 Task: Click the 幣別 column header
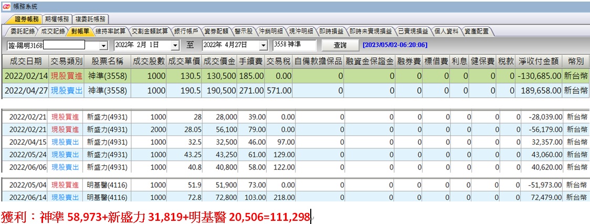click(576, 61)
